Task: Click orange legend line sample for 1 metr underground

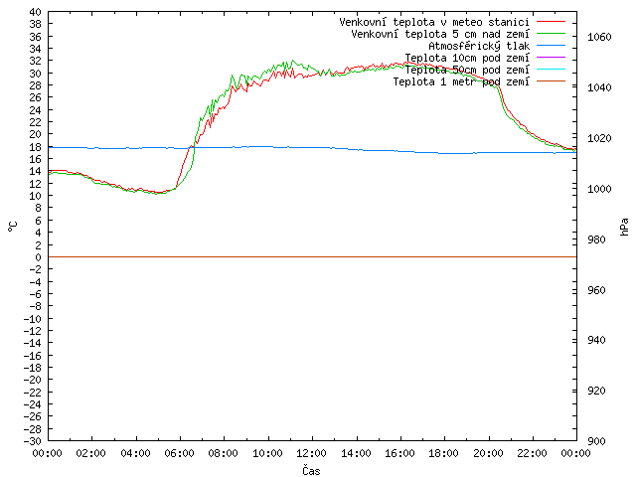Action: pos(551,81)
